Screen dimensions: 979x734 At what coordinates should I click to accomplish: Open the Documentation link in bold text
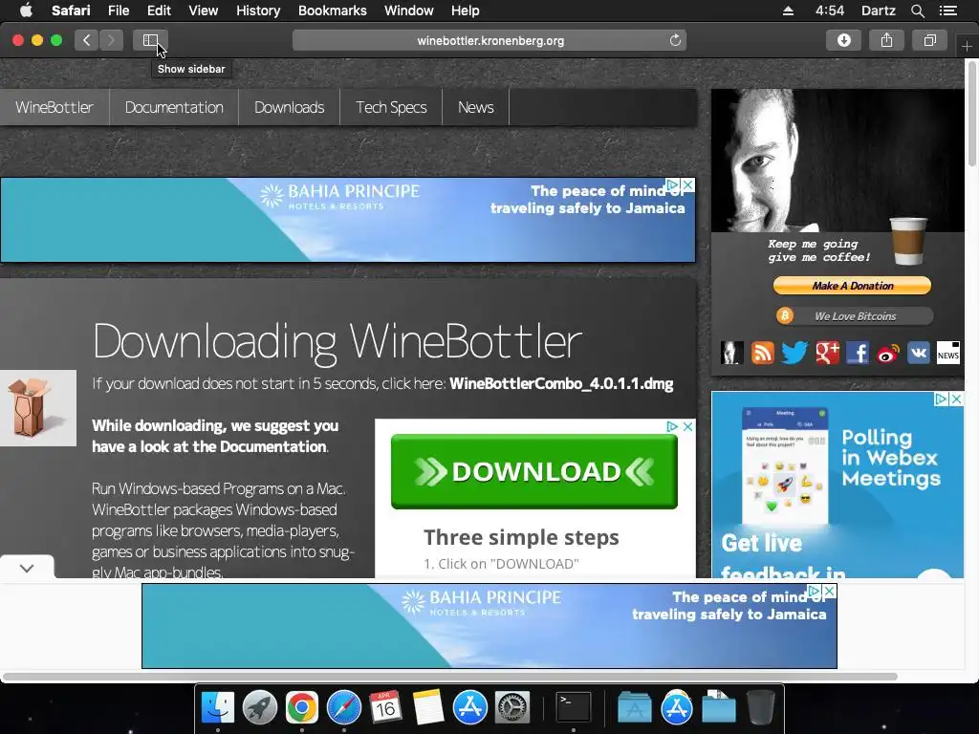point(272,447)
